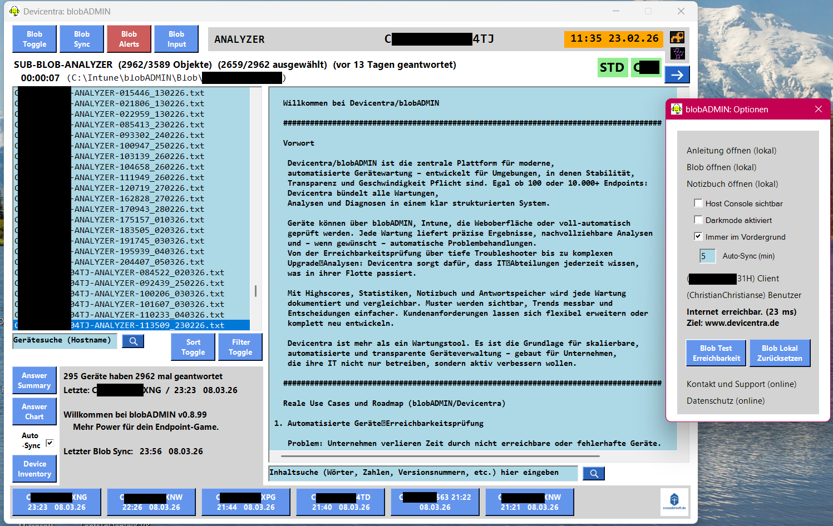Image resolution: width=833 pixels, height=526 pixels.
Task: Click the magnifier icon next to Inhaltsuche
Action: coord(593,473)
